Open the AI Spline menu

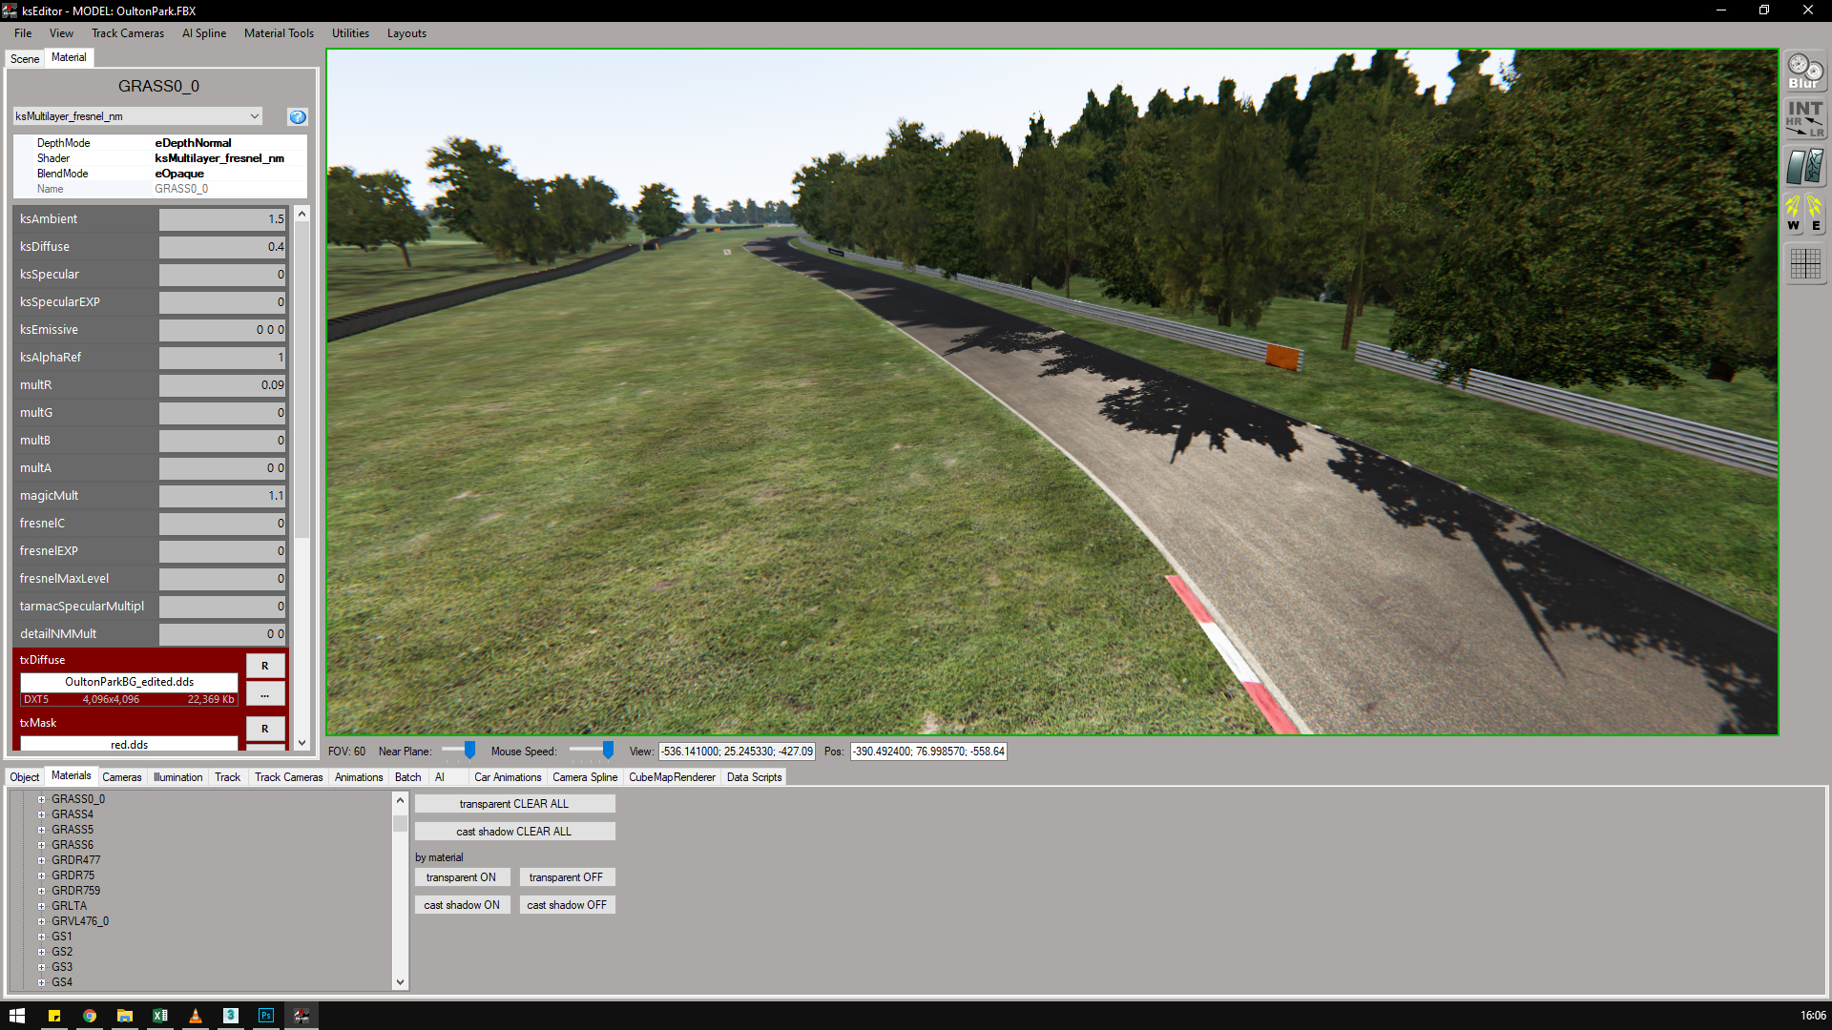[x=204, y=33]
